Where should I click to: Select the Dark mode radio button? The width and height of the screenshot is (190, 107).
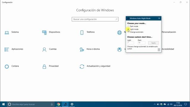tap(128, 26)
